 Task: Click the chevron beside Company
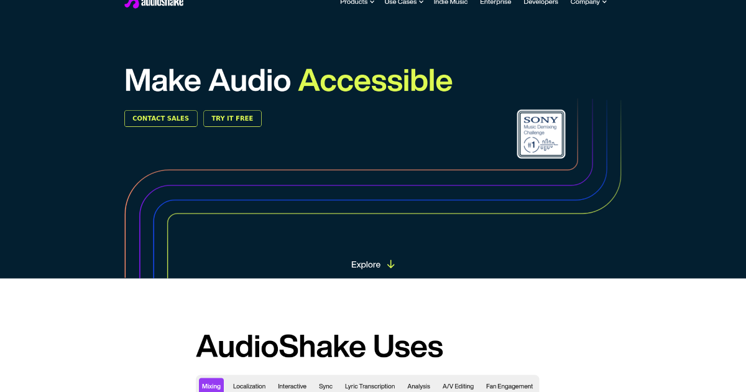pos(604,2)
